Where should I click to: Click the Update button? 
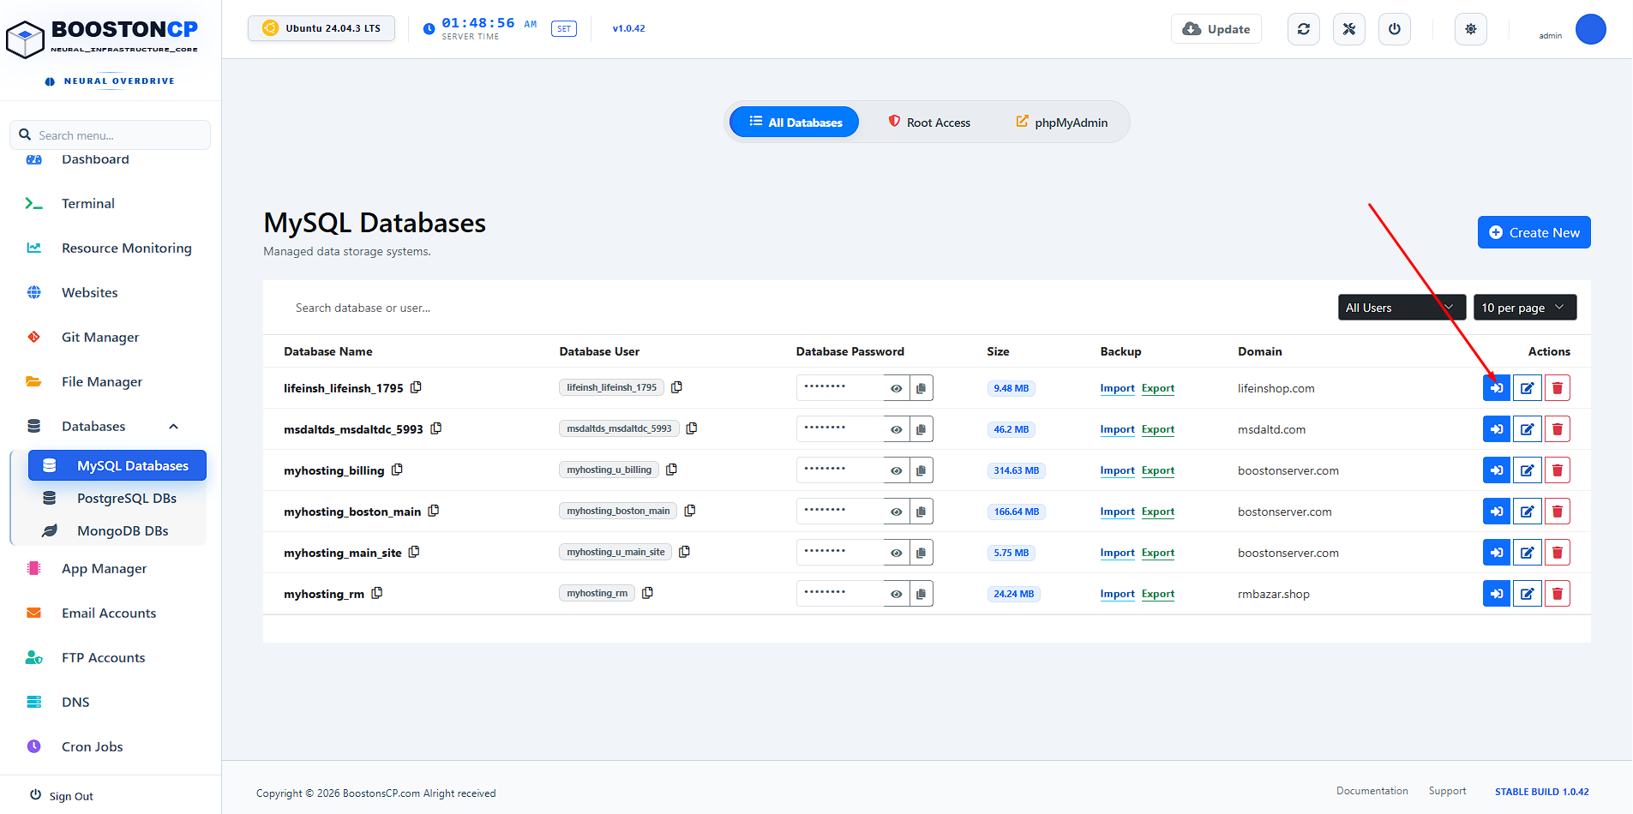[x=1216, y=29]
